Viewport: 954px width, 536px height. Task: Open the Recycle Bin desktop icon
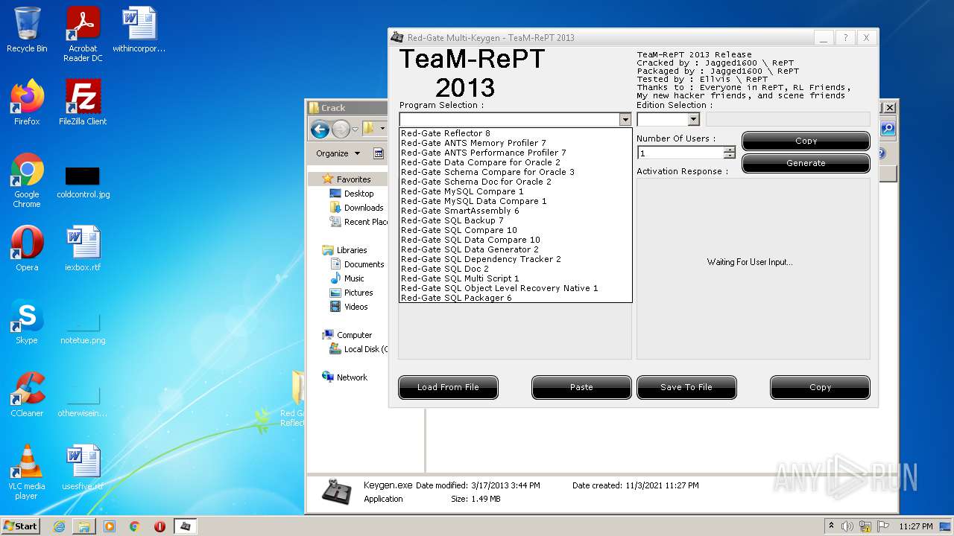(x=27, y=30)
